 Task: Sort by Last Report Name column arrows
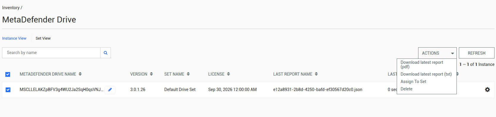316,74
